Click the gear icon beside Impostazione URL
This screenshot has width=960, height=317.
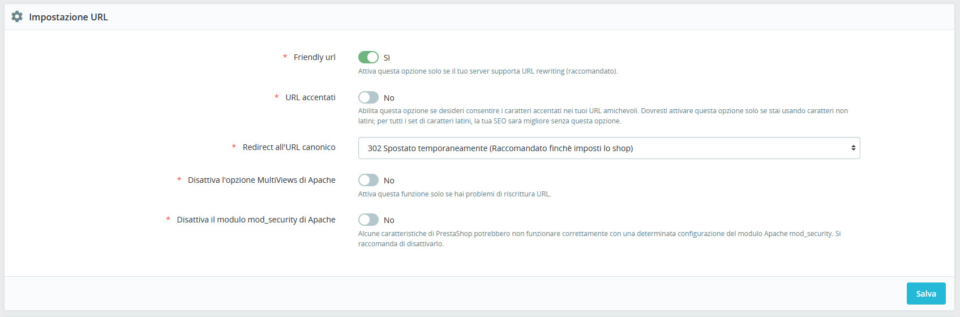(x=17, y=17)
